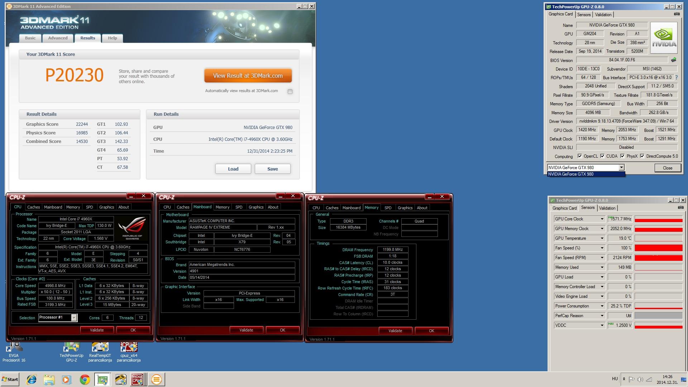This screenshot has height=387, width=688.
Task: Toggle automatically view results at 3DMark.com
Action: [x=290, y=91]
